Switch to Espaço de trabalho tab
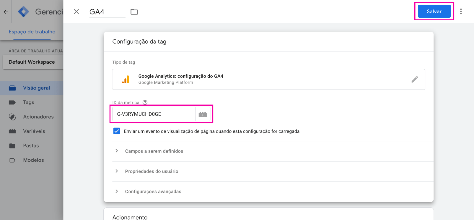Screen dimensions: 474x220 32,32
